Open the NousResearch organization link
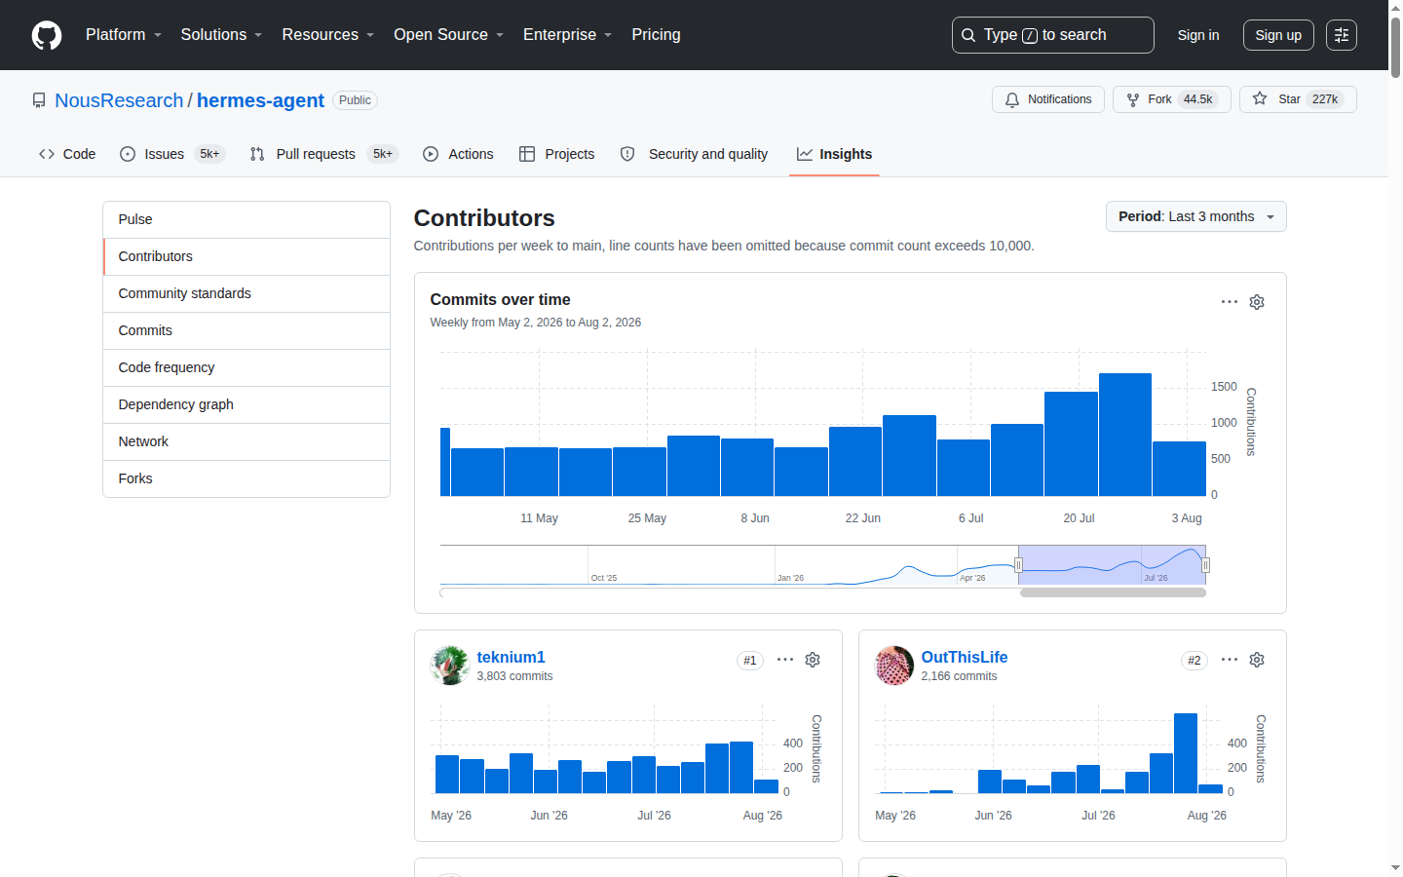The height and width of the screenshot is (877, 1403). tap(119, 100)
